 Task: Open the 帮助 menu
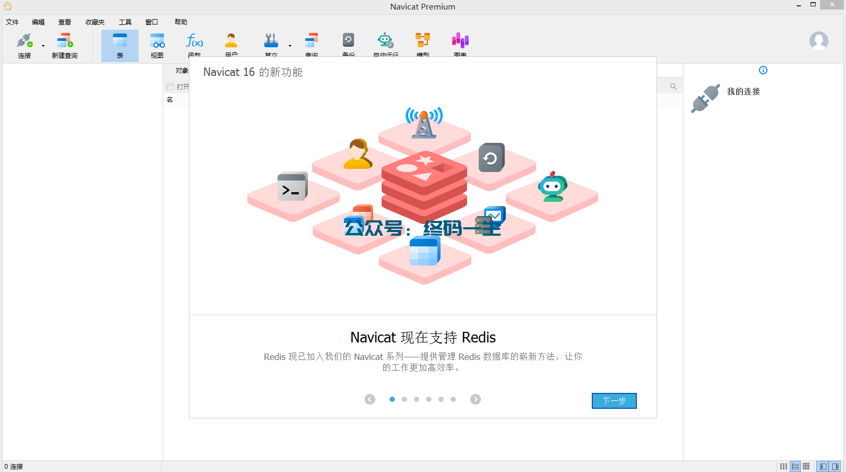pos(181,22)
